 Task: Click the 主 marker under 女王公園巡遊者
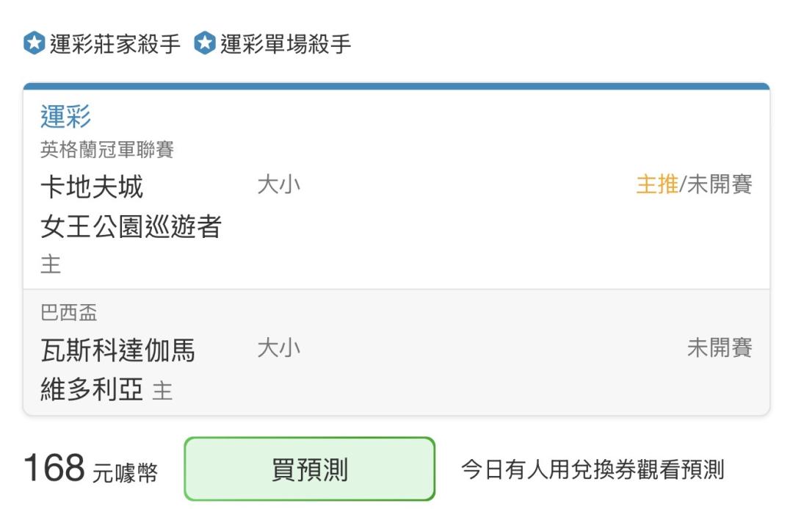tap(51, 264)
